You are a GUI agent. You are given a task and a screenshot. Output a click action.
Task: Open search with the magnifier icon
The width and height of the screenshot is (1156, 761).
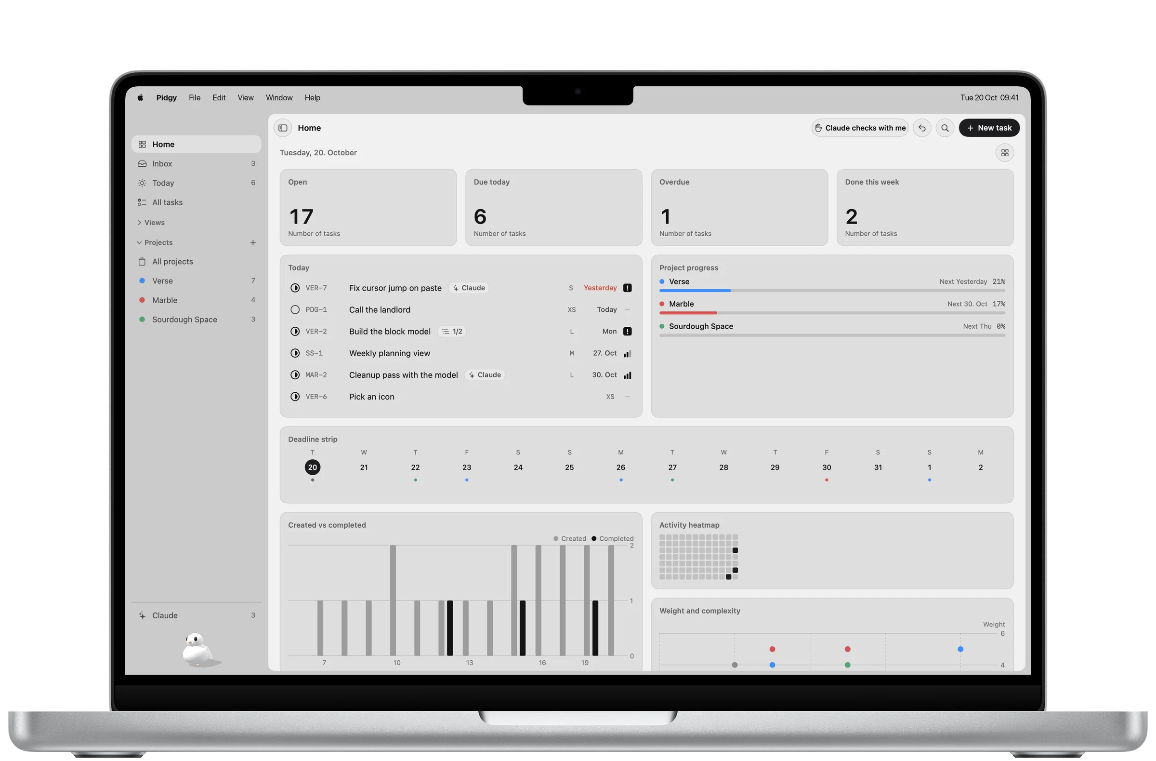click(945, 128)
